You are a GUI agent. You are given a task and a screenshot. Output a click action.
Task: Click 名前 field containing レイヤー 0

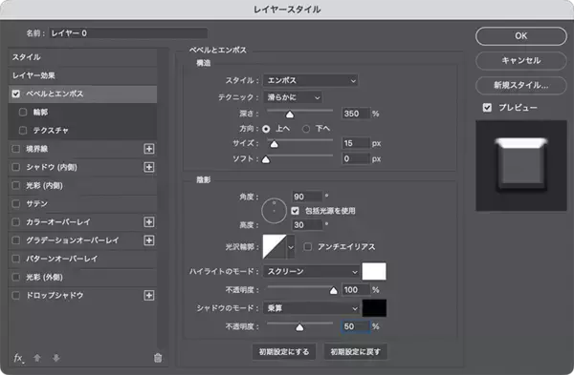[x=128, y=33]
